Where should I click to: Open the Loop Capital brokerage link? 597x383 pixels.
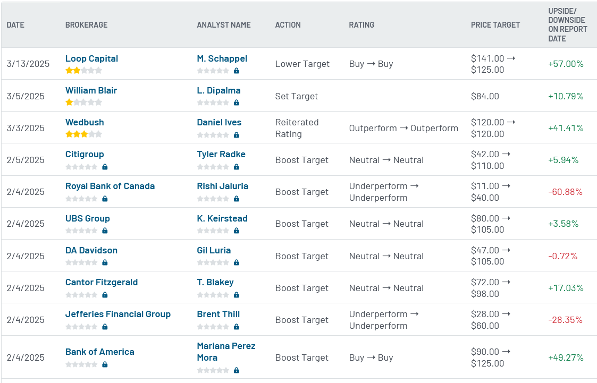pos(91,58)
